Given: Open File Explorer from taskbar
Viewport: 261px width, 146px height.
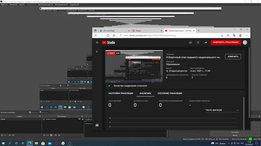Looking at the screenshot, I should (x=36, y=143).
